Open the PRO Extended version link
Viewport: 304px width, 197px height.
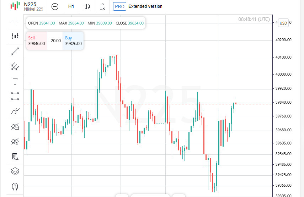click(x=138, y=6)
